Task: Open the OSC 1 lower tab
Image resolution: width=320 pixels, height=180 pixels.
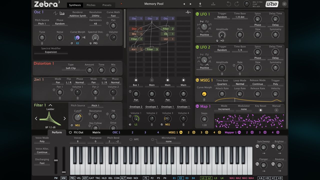Action: [x=116, y=132]
